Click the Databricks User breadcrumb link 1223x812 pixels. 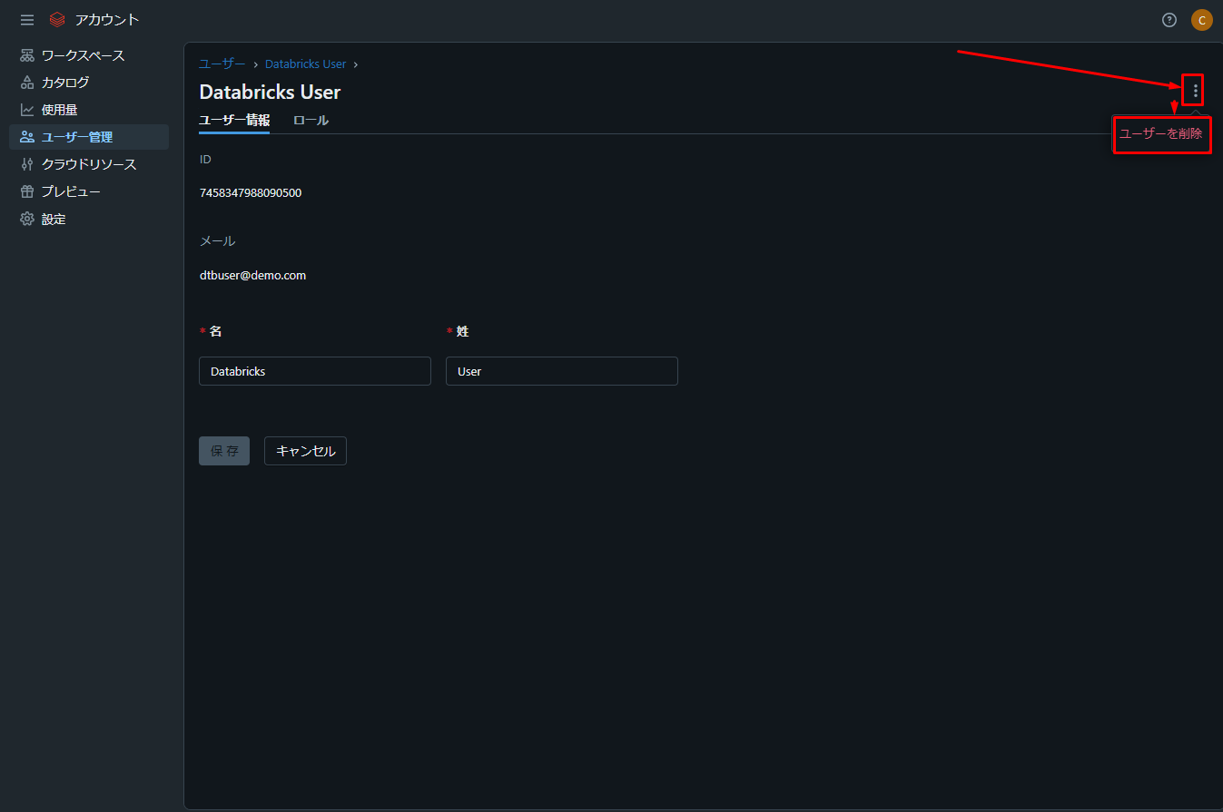click(x=305, y=64)
